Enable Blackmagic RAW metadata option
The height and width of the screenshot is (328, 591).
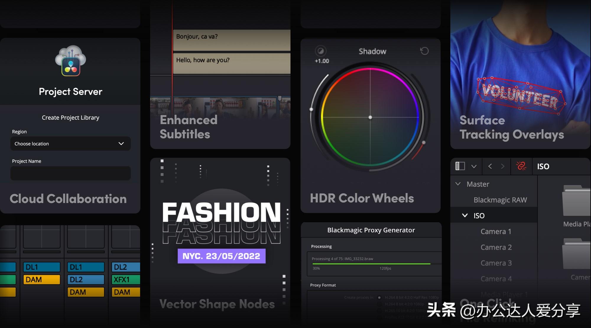pyautogui.click(x=501, y=199)
